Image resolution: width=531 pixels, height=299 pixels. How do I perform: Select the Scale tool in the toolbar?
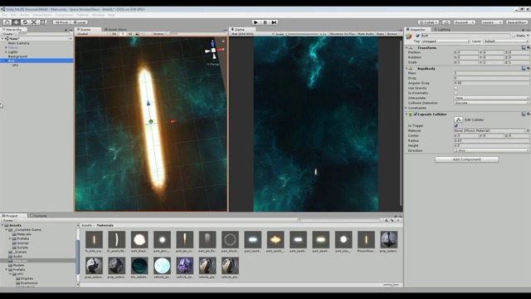point(34,22)
